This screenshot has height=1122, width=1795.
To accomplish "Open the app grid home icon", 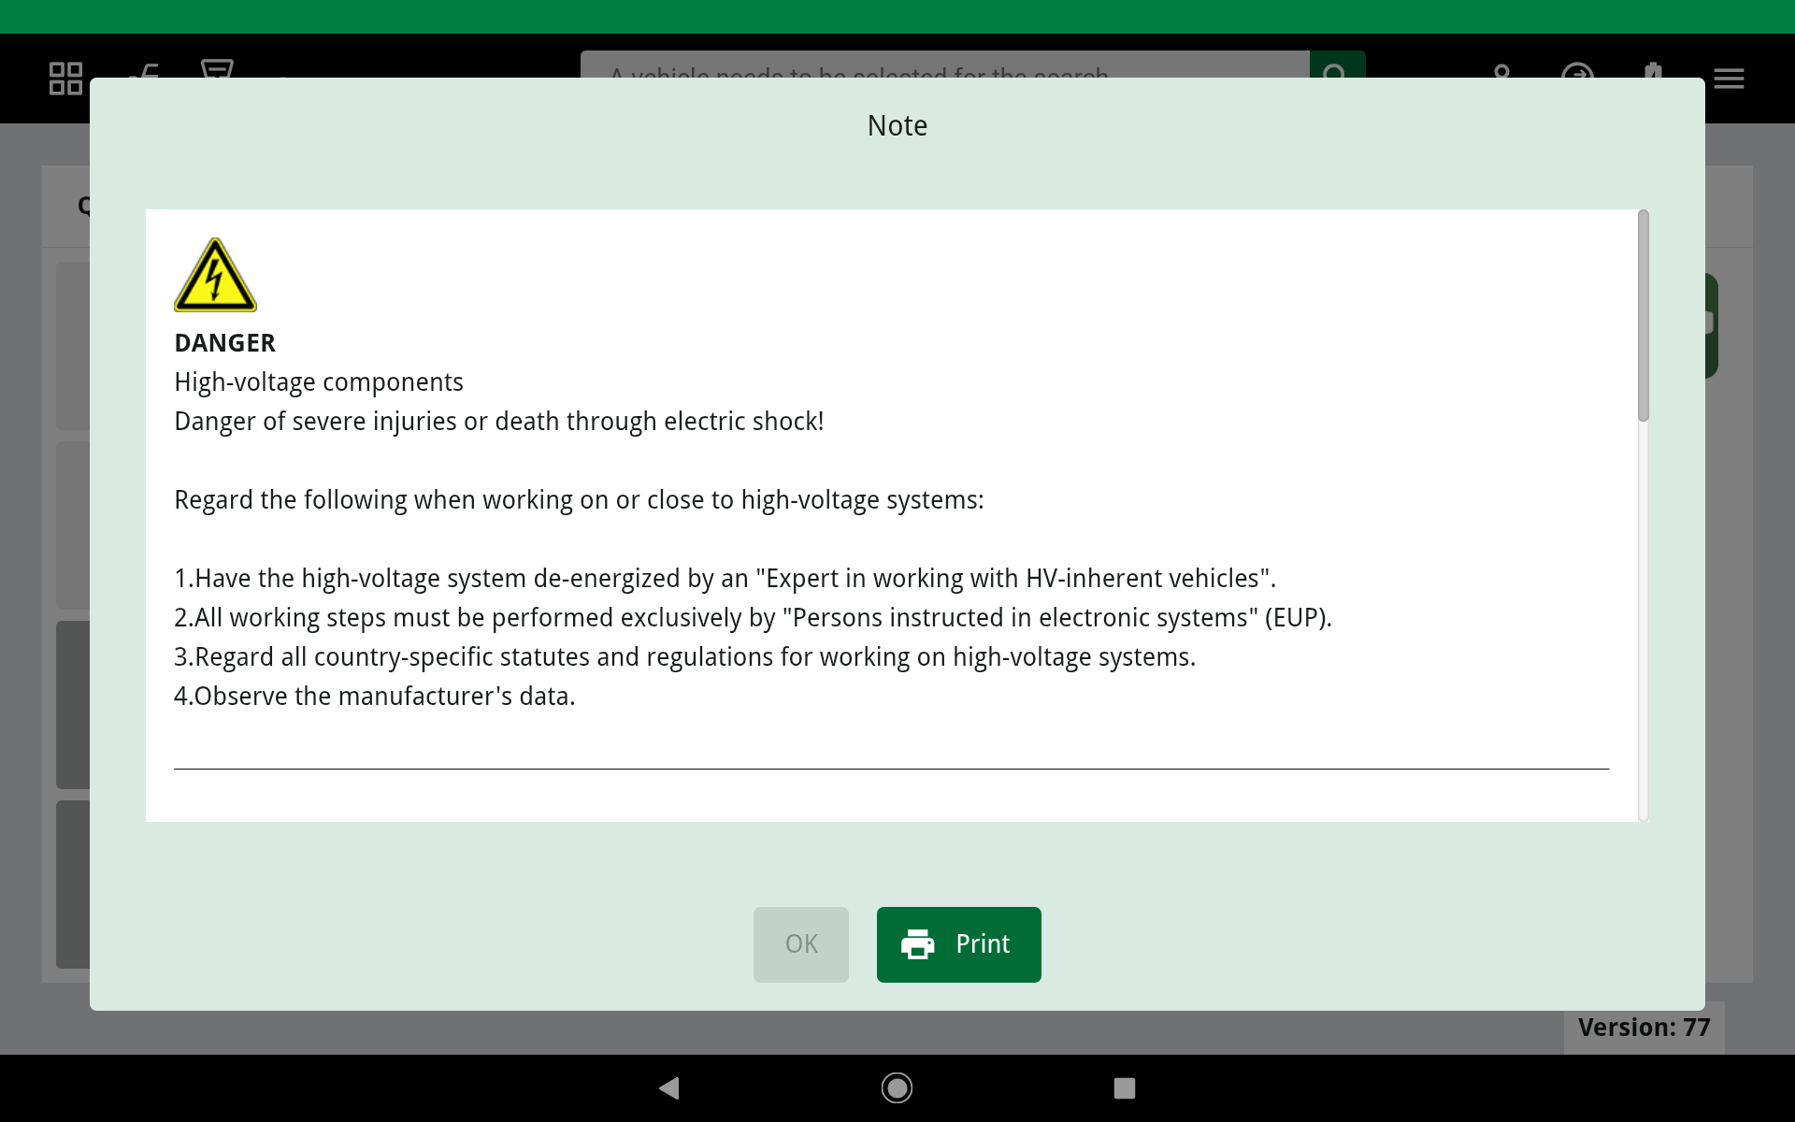I will (x=65, y=79).
